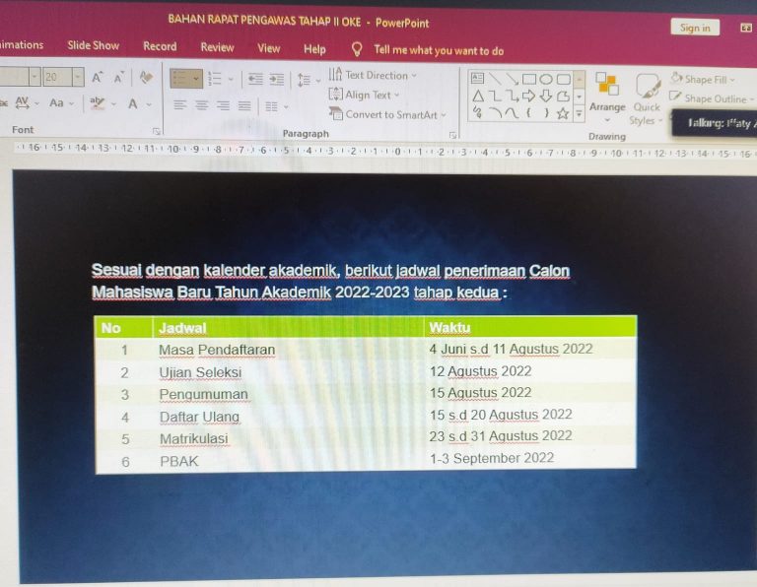Toggle numbered list button

tap(214, 78)
